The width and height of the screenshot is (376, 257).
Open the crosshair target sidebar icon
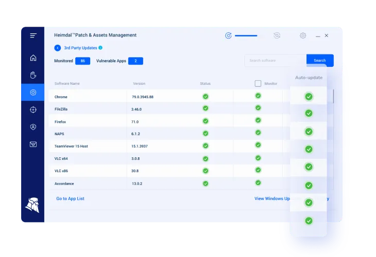click(33, 109)
